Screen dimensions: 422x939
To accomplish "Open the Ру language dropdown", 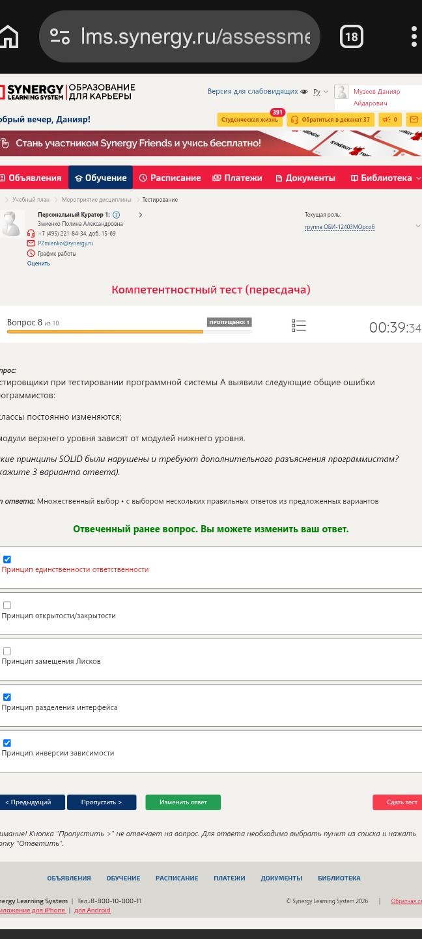I will [320, 92].
